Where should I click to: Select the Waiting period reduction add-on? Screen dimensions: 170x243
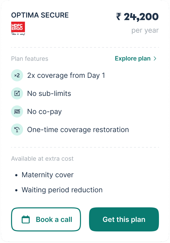(62, 190)
